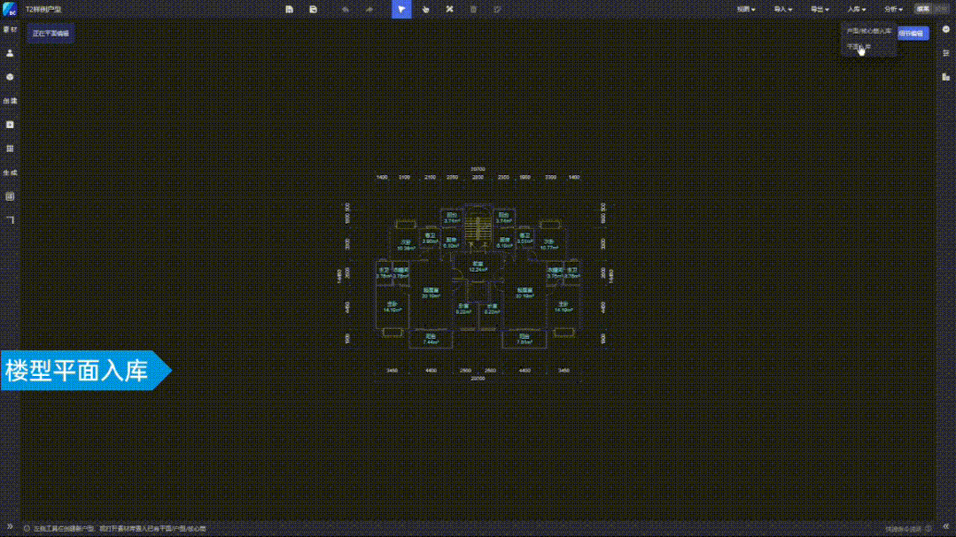Select the arrow pointer selection tool

pyautogui.click(x=401, y=9)
